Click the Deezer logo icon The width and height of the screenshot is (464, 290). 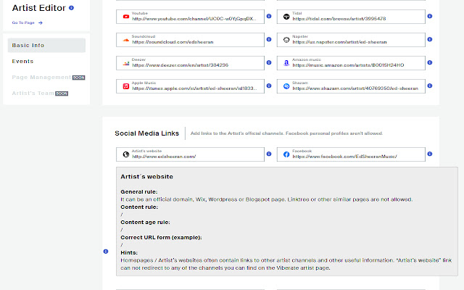(x=125, y=63)
